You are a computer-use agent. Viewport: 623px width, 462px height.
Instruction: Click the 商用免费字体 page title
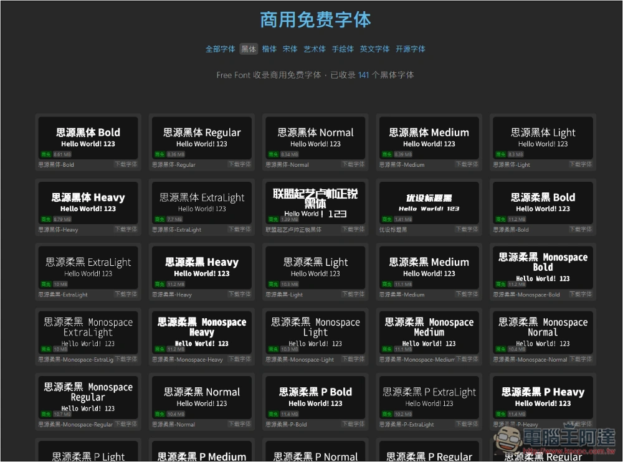[x=315, y=20]
